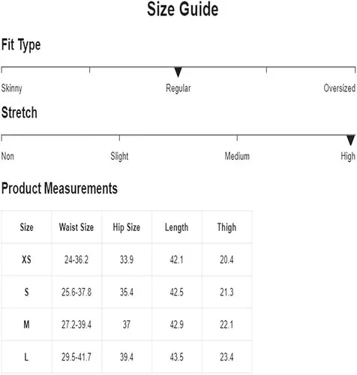357x375 pixels.
Task: Click the Fit Type slider marker at Regular
Action: (178, 72)
